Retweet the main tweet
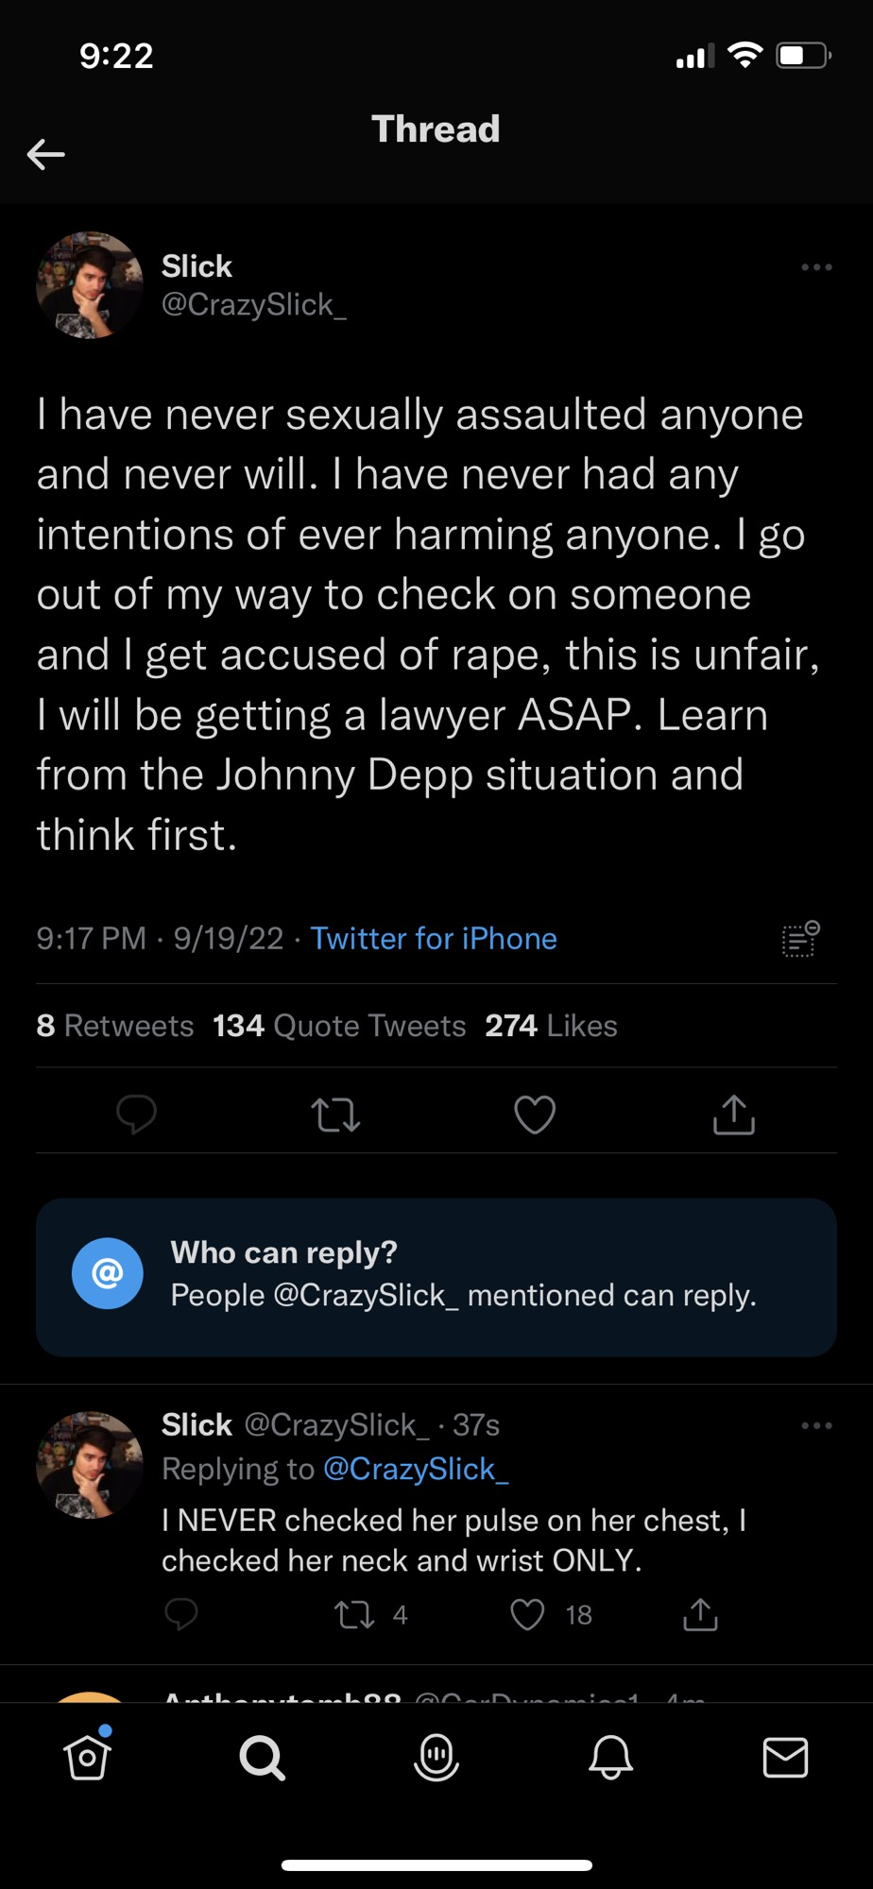 point(335,1115)
